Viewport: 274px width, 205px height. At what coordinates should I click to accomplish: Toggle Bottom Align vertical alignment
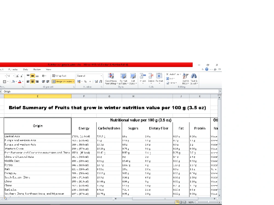coord(37,76)
